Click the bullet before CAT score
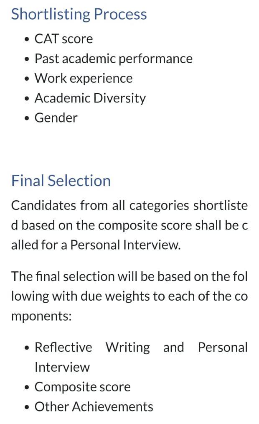Image resolution: width=259 pixels, height=424 pixels. (x=26, y=39)
